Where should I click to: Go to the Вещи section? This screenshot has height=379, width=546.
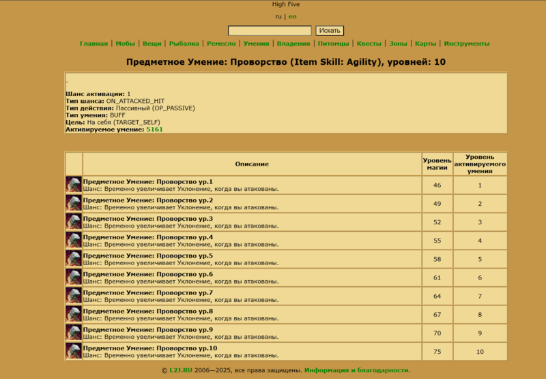(152, 44)
